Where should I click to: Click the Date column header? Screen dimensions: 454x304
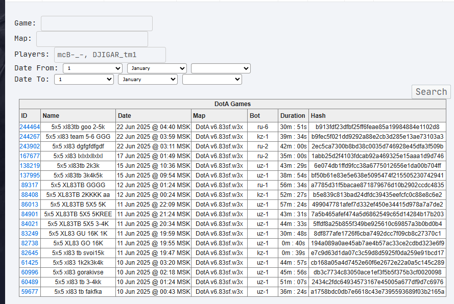pyautogui.click(x=153, y=116)
